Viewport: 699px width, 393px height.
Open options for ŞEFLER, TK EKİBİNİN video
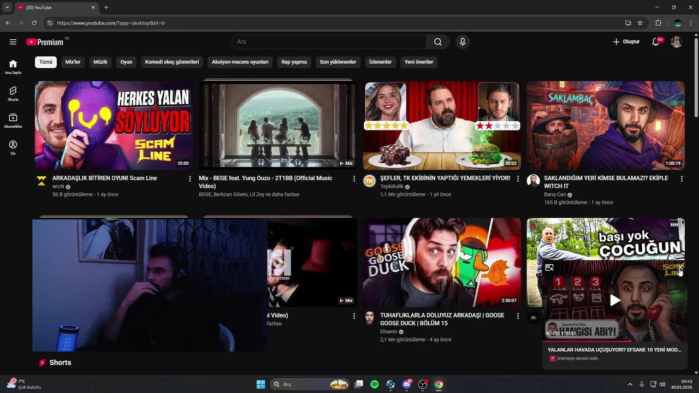point(518,178)
